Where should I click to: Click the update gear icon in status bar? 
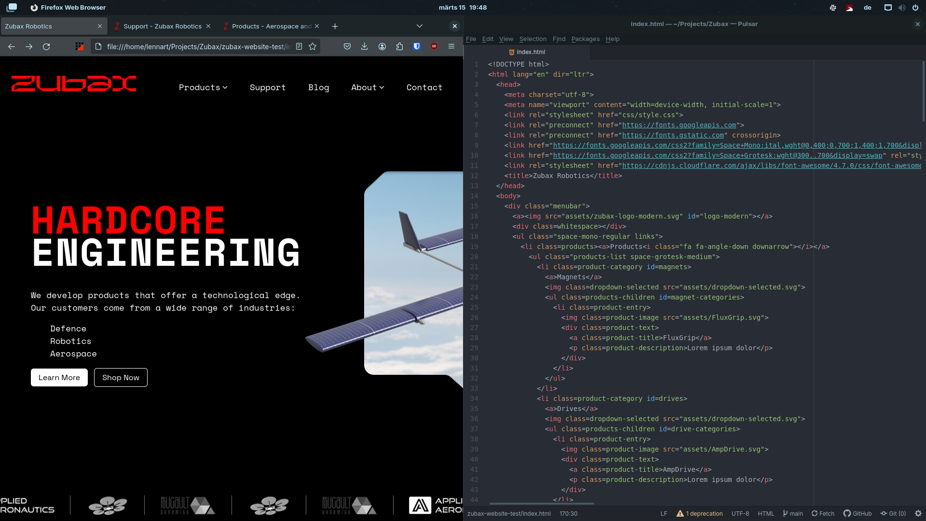coord(918,514)
